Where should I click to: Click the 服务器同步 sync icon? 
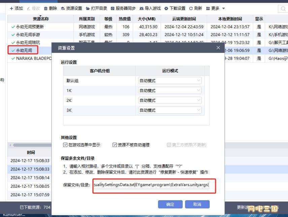113,8
